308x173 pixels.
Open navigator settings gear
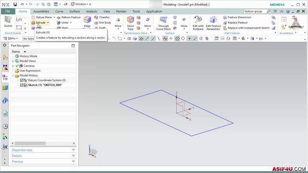[x=4, y=45]
